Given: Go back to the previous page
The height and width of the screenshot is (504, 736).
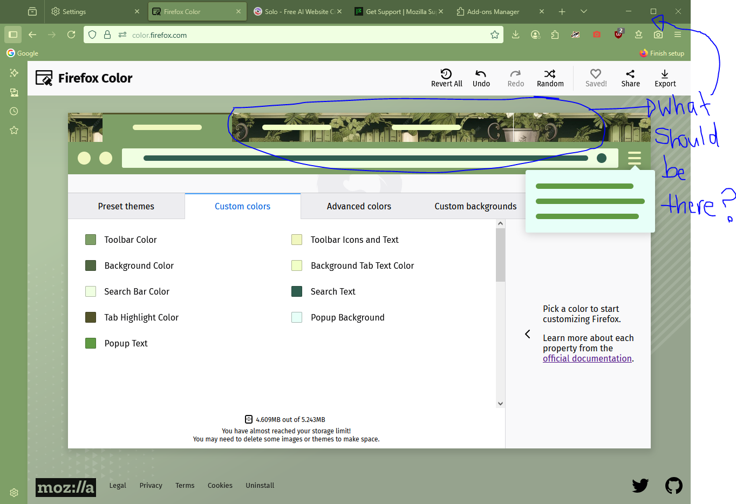Looking at the screenshot, I should (x=32, y=35).
